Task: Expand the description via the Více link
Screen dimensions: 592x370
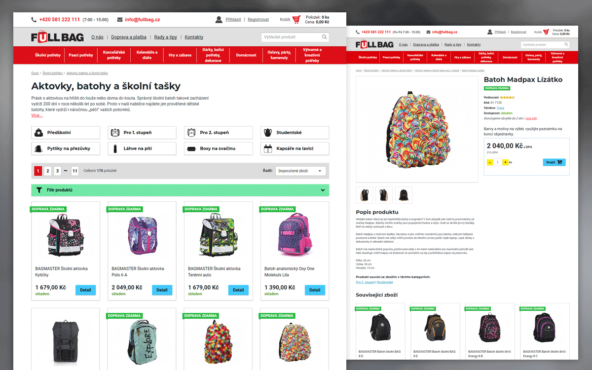Action: pos(37,115)
